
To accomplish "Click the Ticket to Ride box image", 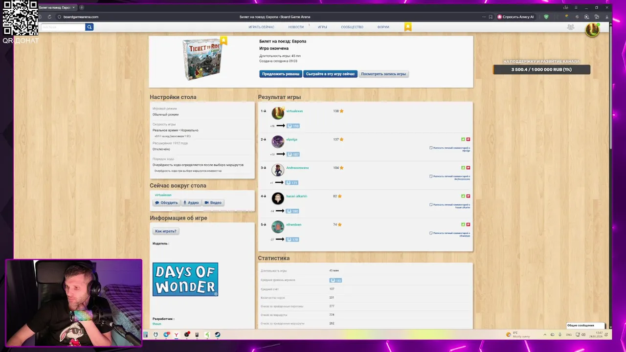I will pyautogui.click(x=202, y=59).
